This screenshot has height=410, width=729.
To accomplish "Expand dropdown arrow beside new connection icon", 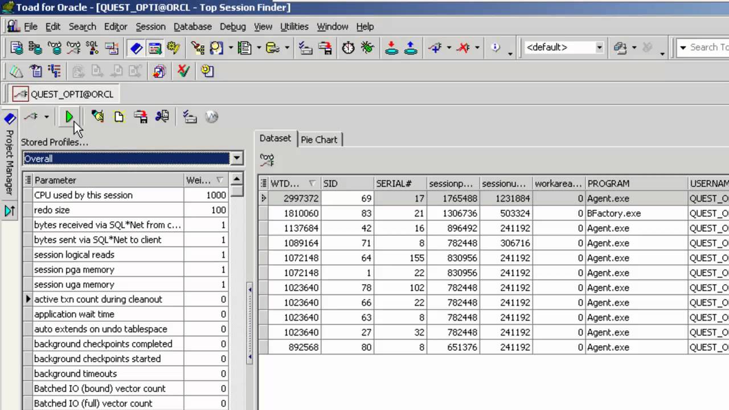I will click(449, 48).
